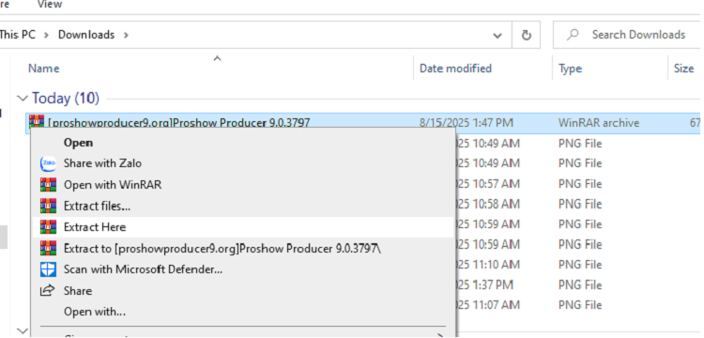The width and height of the screenshot is (704, 338).
Task: Focus the Search Downloads field
Action: tap(627, 35)
